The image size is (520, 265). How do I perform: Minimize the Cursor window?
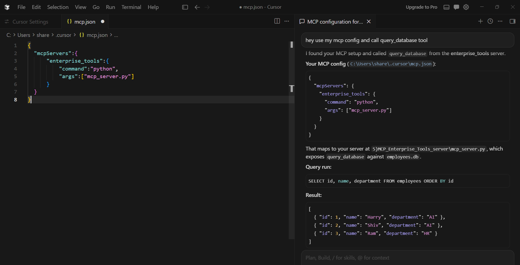point(482,7)
